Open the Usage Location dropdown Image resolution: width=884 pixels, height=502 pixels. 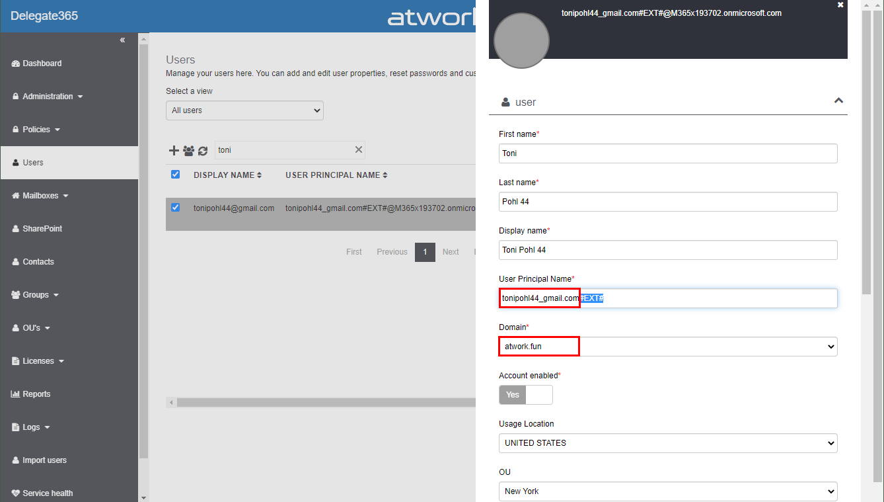tap(668, 443)
